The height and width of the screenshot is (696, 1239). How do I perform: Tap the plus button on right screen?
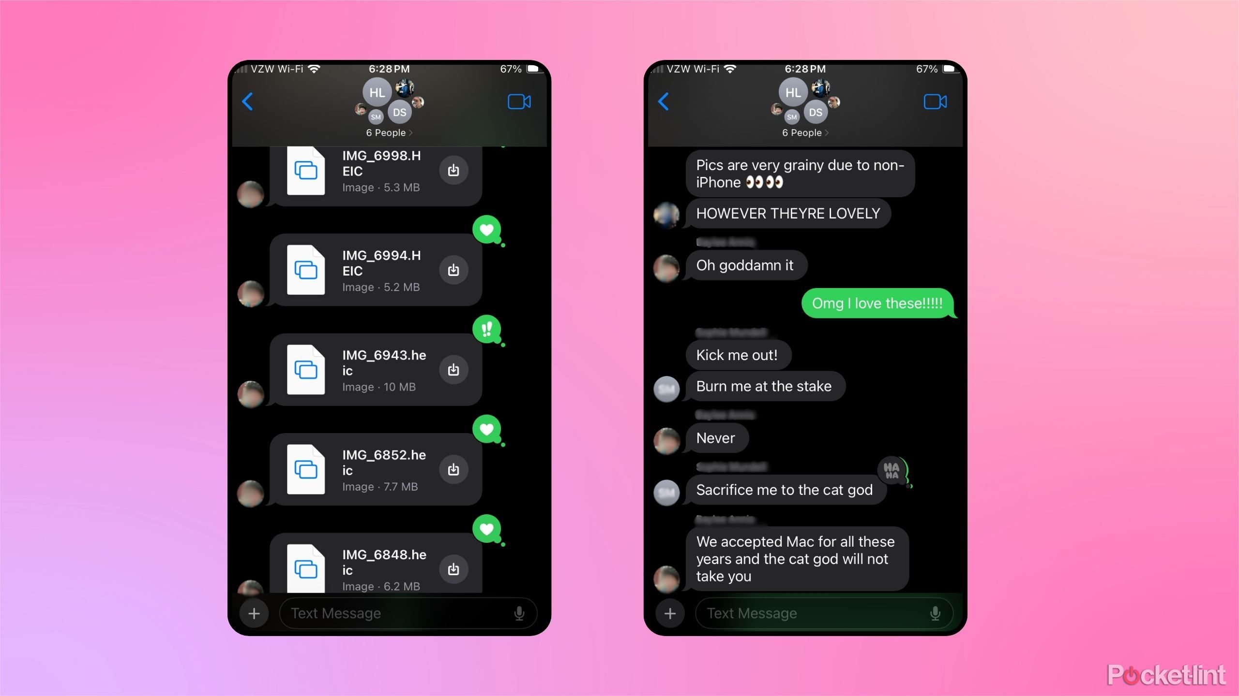[x=670, y=613]
